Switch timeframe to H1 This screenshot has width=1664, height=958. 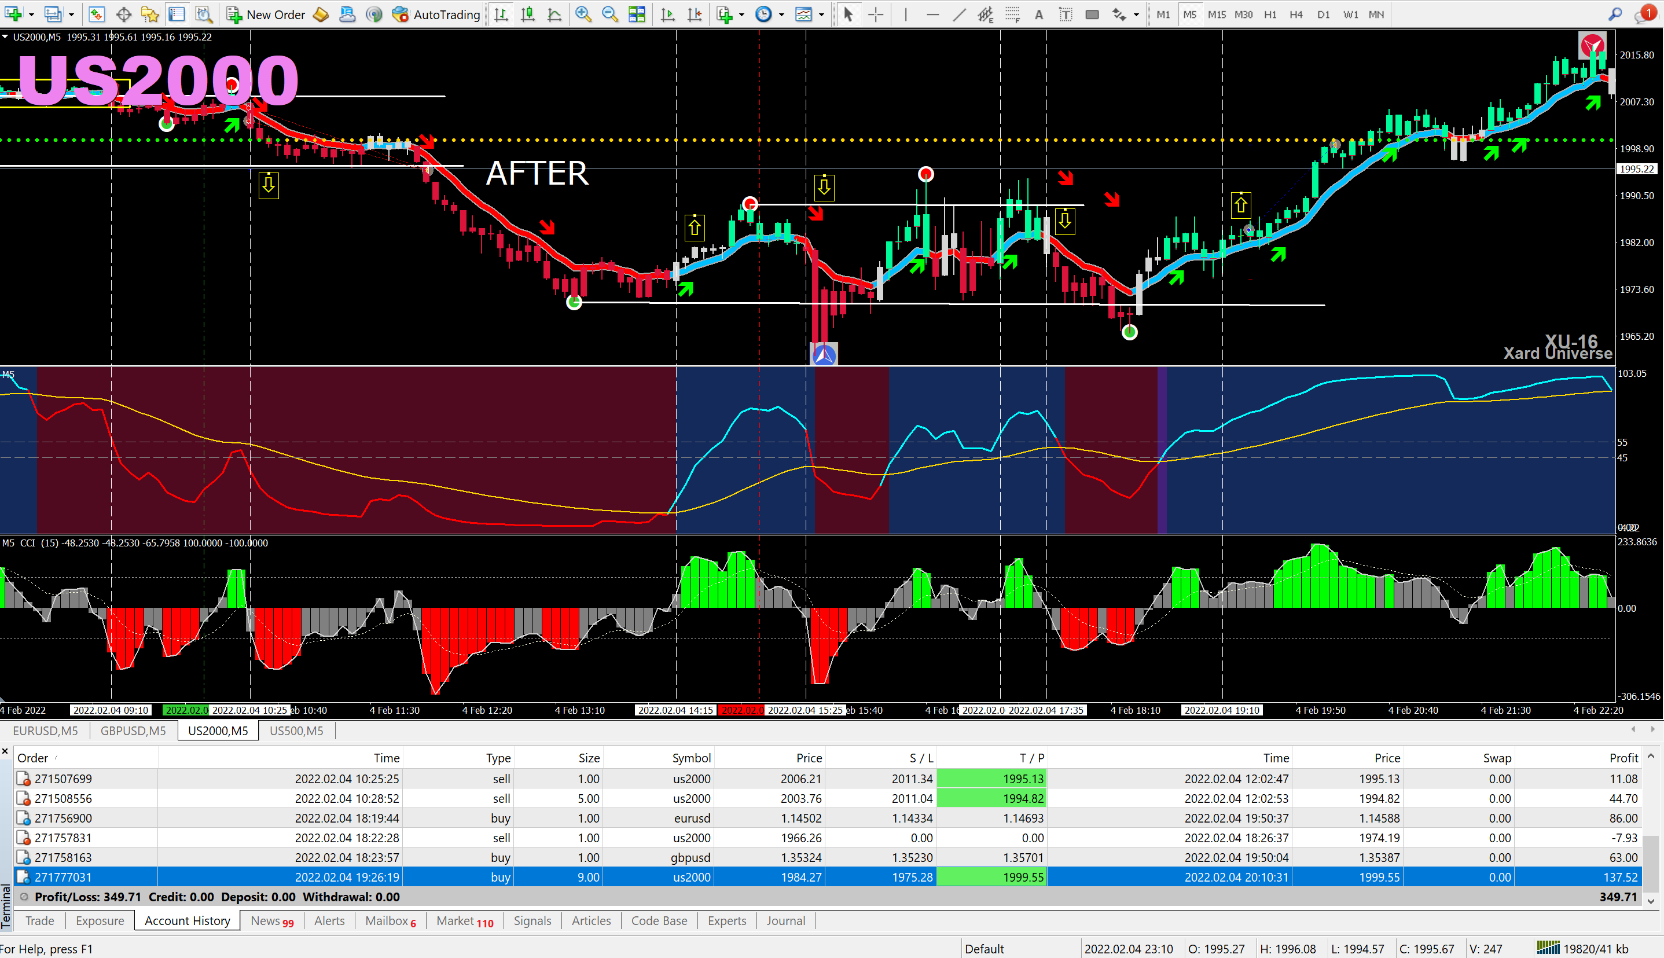click(1270, 14)
